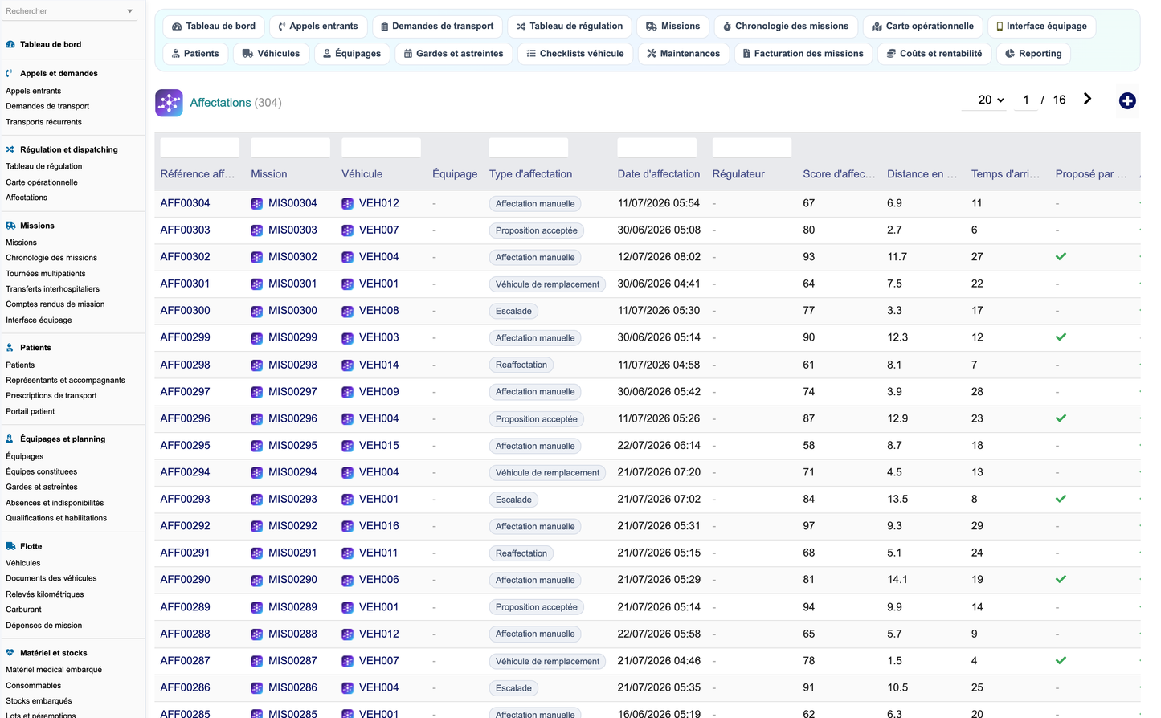Open affectation AFF00298 link
1161x718 pixels.
(185, 365)
